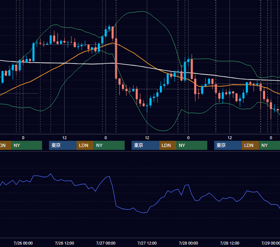Select the LDN session block before 7/29 00:00

point(250,145)
